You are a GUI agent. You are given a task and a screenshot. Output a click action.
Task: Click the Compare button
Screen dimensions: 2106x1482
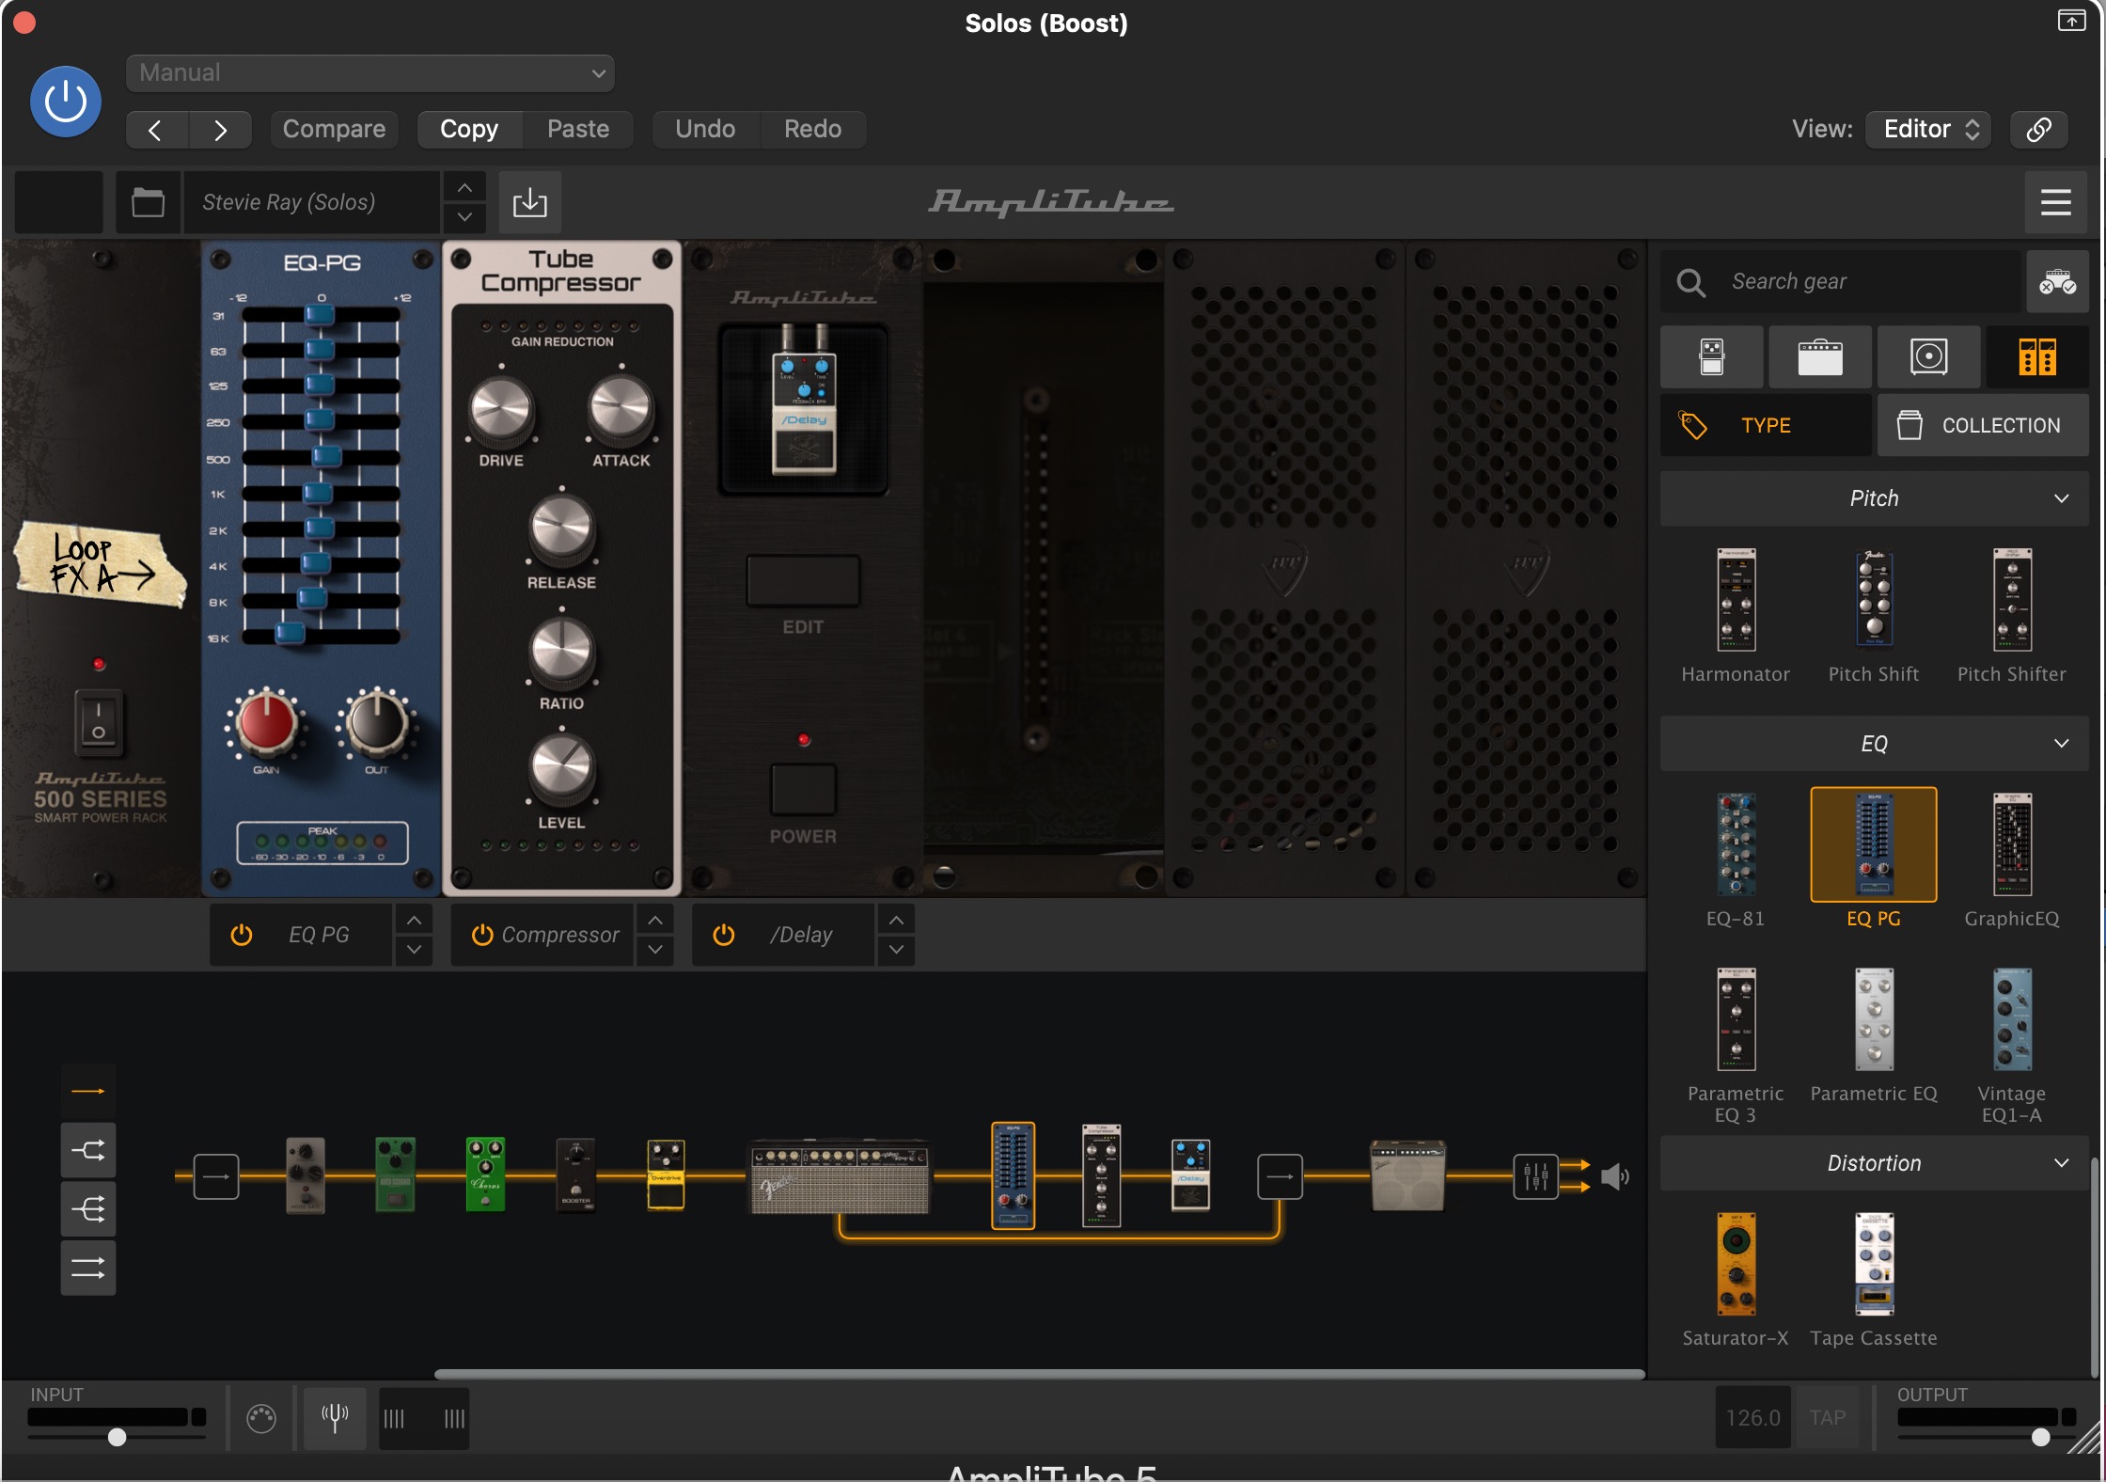point(334,129)
